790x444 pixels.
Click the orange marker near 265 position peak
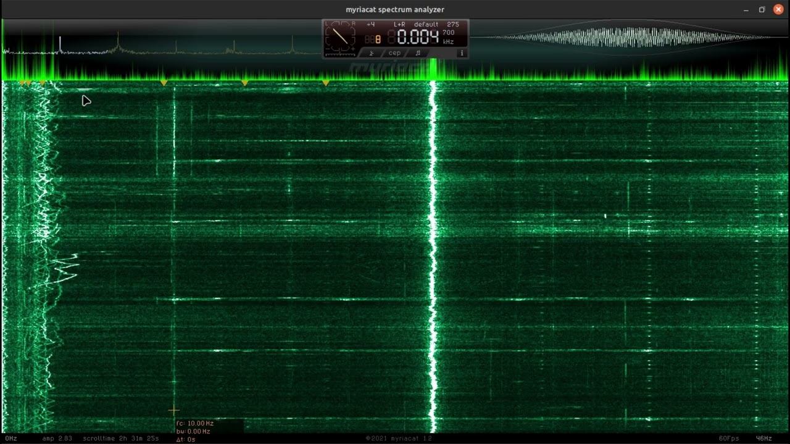point(164,83)
